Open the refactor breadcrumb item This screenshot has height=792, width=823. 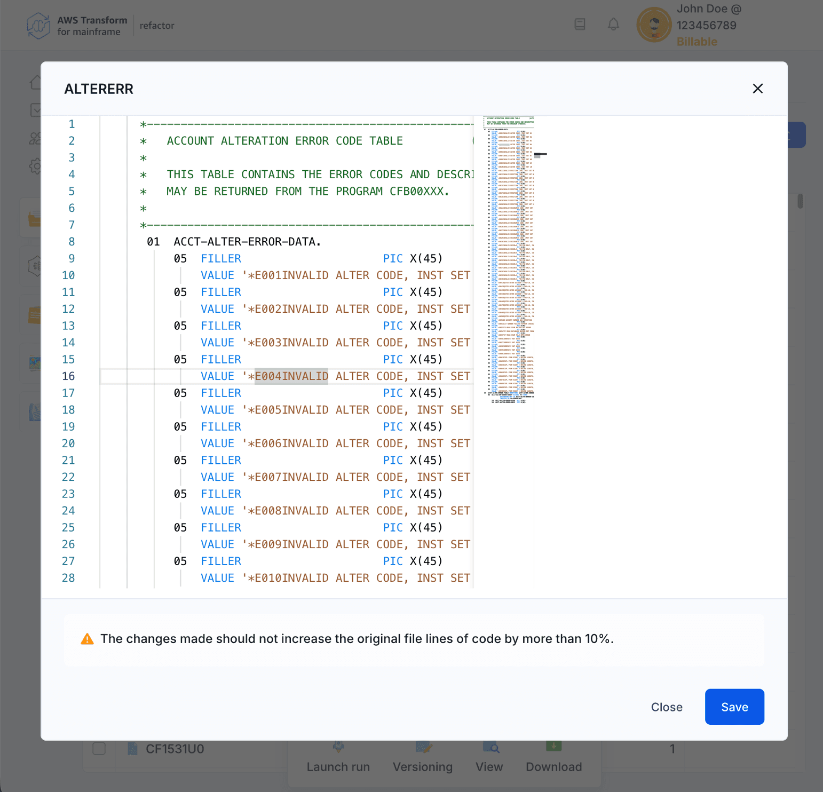156,25
